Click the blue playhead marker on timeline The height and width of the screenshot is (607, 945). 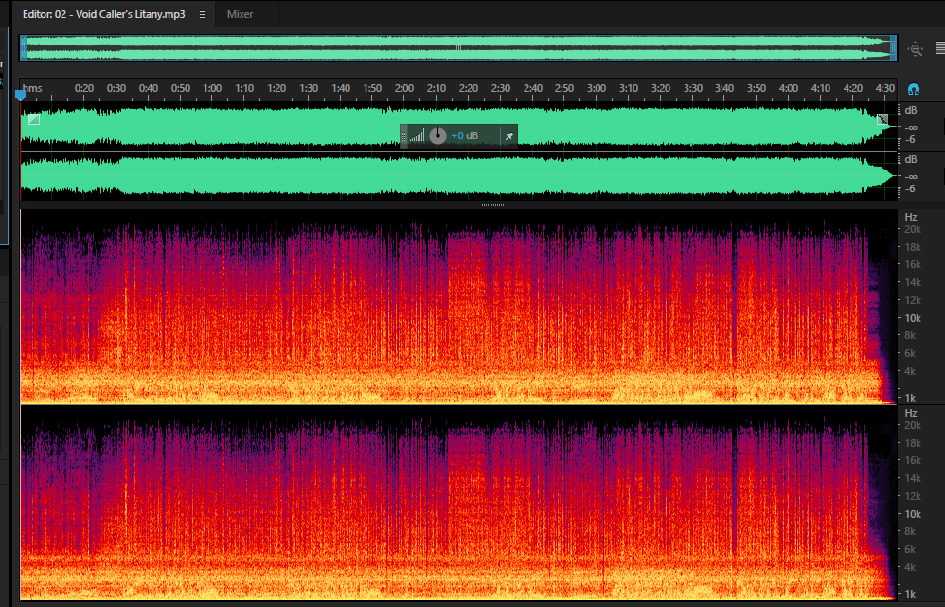click(21, 95)
